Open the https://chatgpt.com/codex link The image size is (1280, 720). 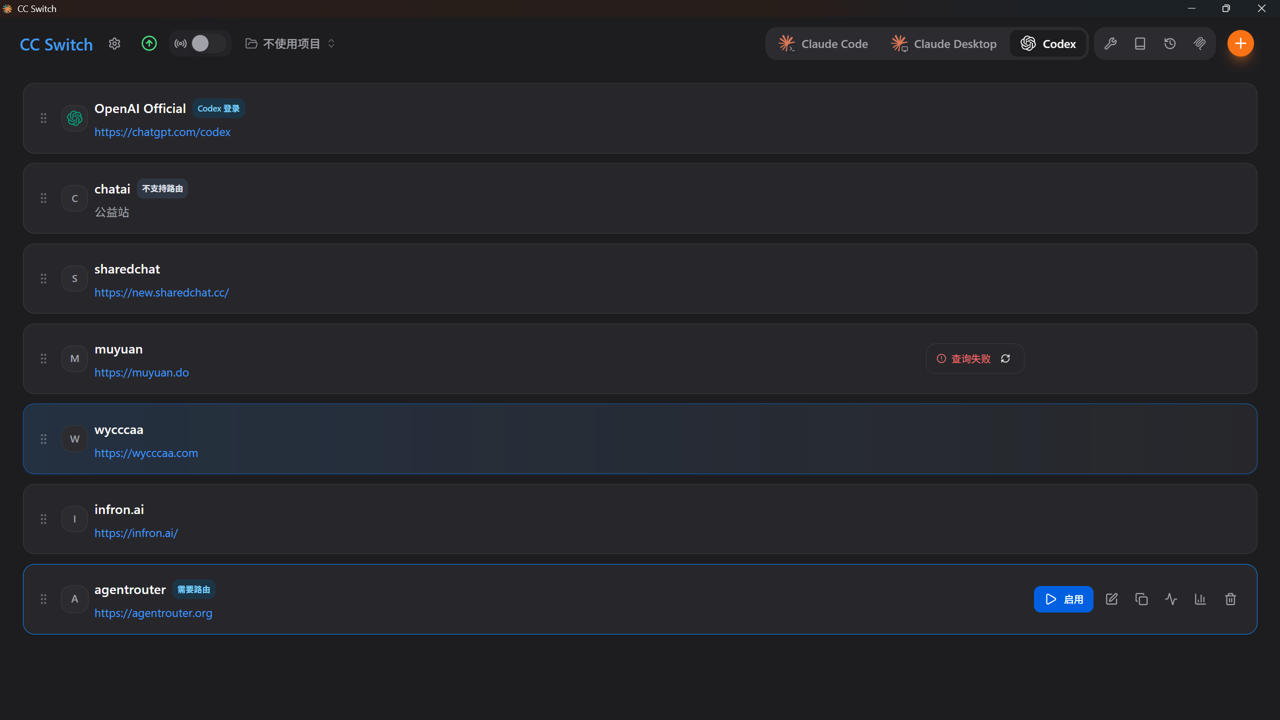162,132
